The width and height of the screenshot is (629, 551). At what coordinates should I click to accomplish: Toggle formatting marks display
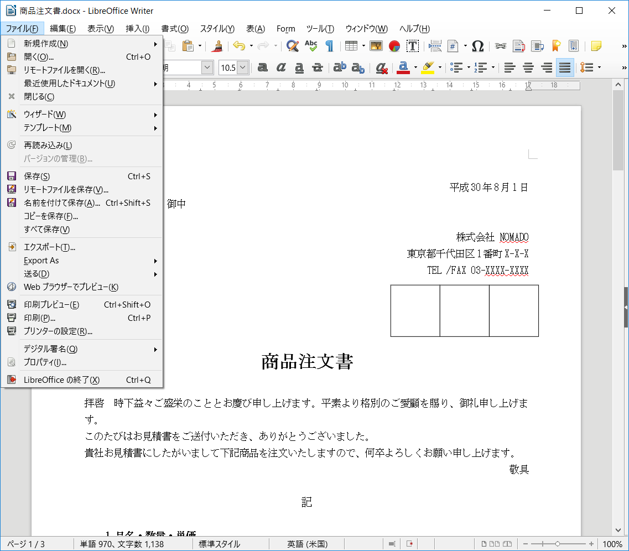coord(330,45)
